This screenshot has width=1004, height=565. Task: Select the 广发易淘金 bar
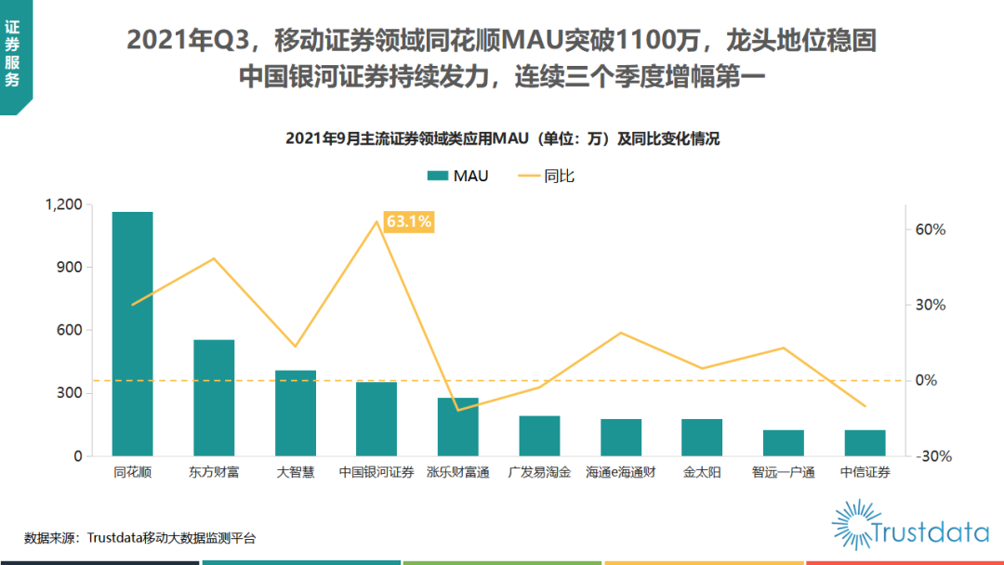(x=539, y=436)
